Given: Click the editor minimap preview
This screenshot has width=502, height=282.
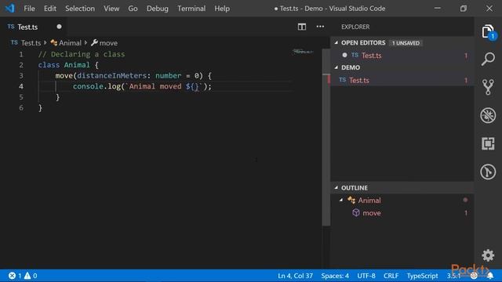Looking at the screenshot, I should 303,52.
